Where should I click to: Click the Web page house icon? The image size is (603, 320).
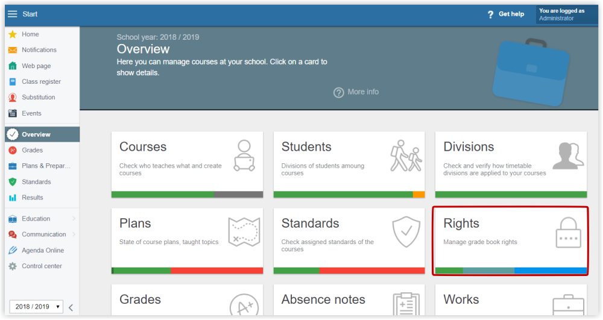point(13,66)
